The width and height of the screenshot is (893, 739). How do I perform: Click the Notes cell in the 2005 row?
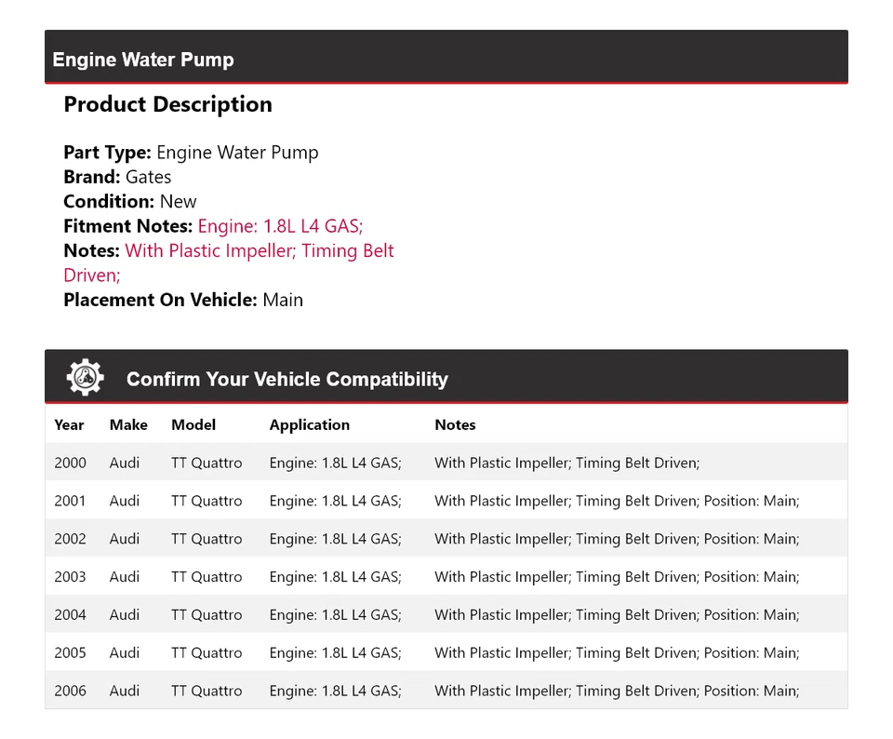pos(616,653)
